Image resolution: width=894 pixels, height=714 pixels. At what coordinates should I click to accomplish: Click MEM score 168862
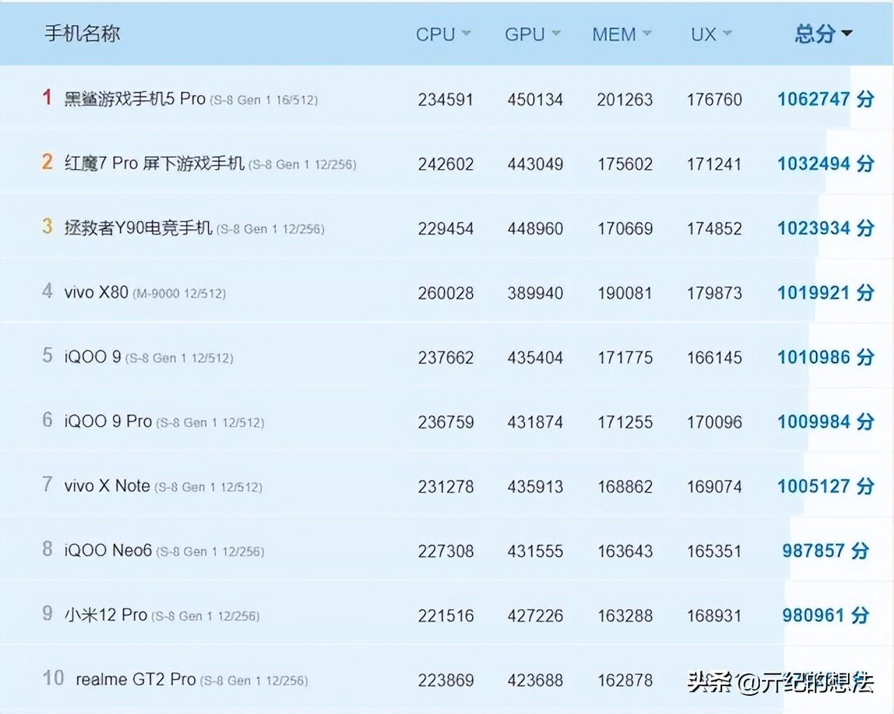pos(624,486)
